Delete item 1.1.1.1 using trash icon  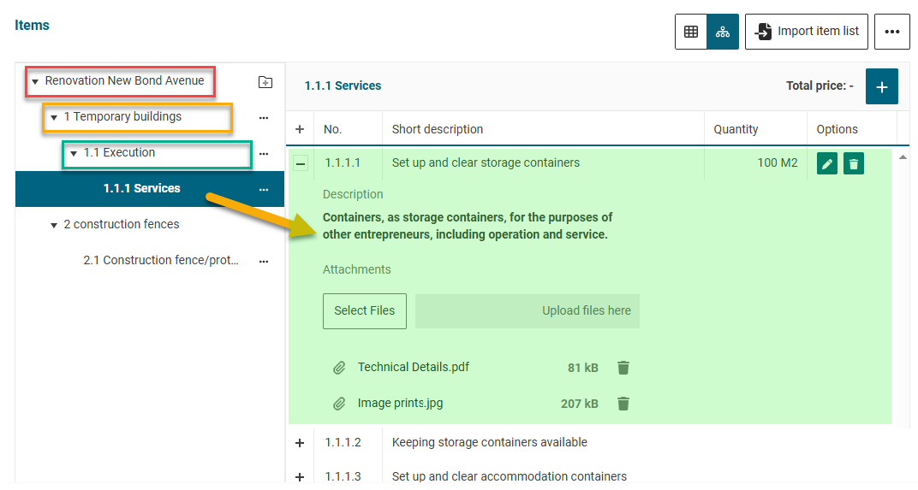coord(853,163)
